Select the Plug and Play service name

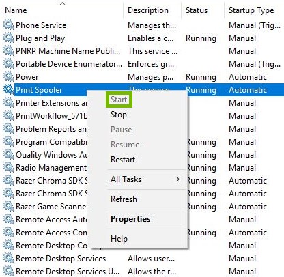point(40,38)
